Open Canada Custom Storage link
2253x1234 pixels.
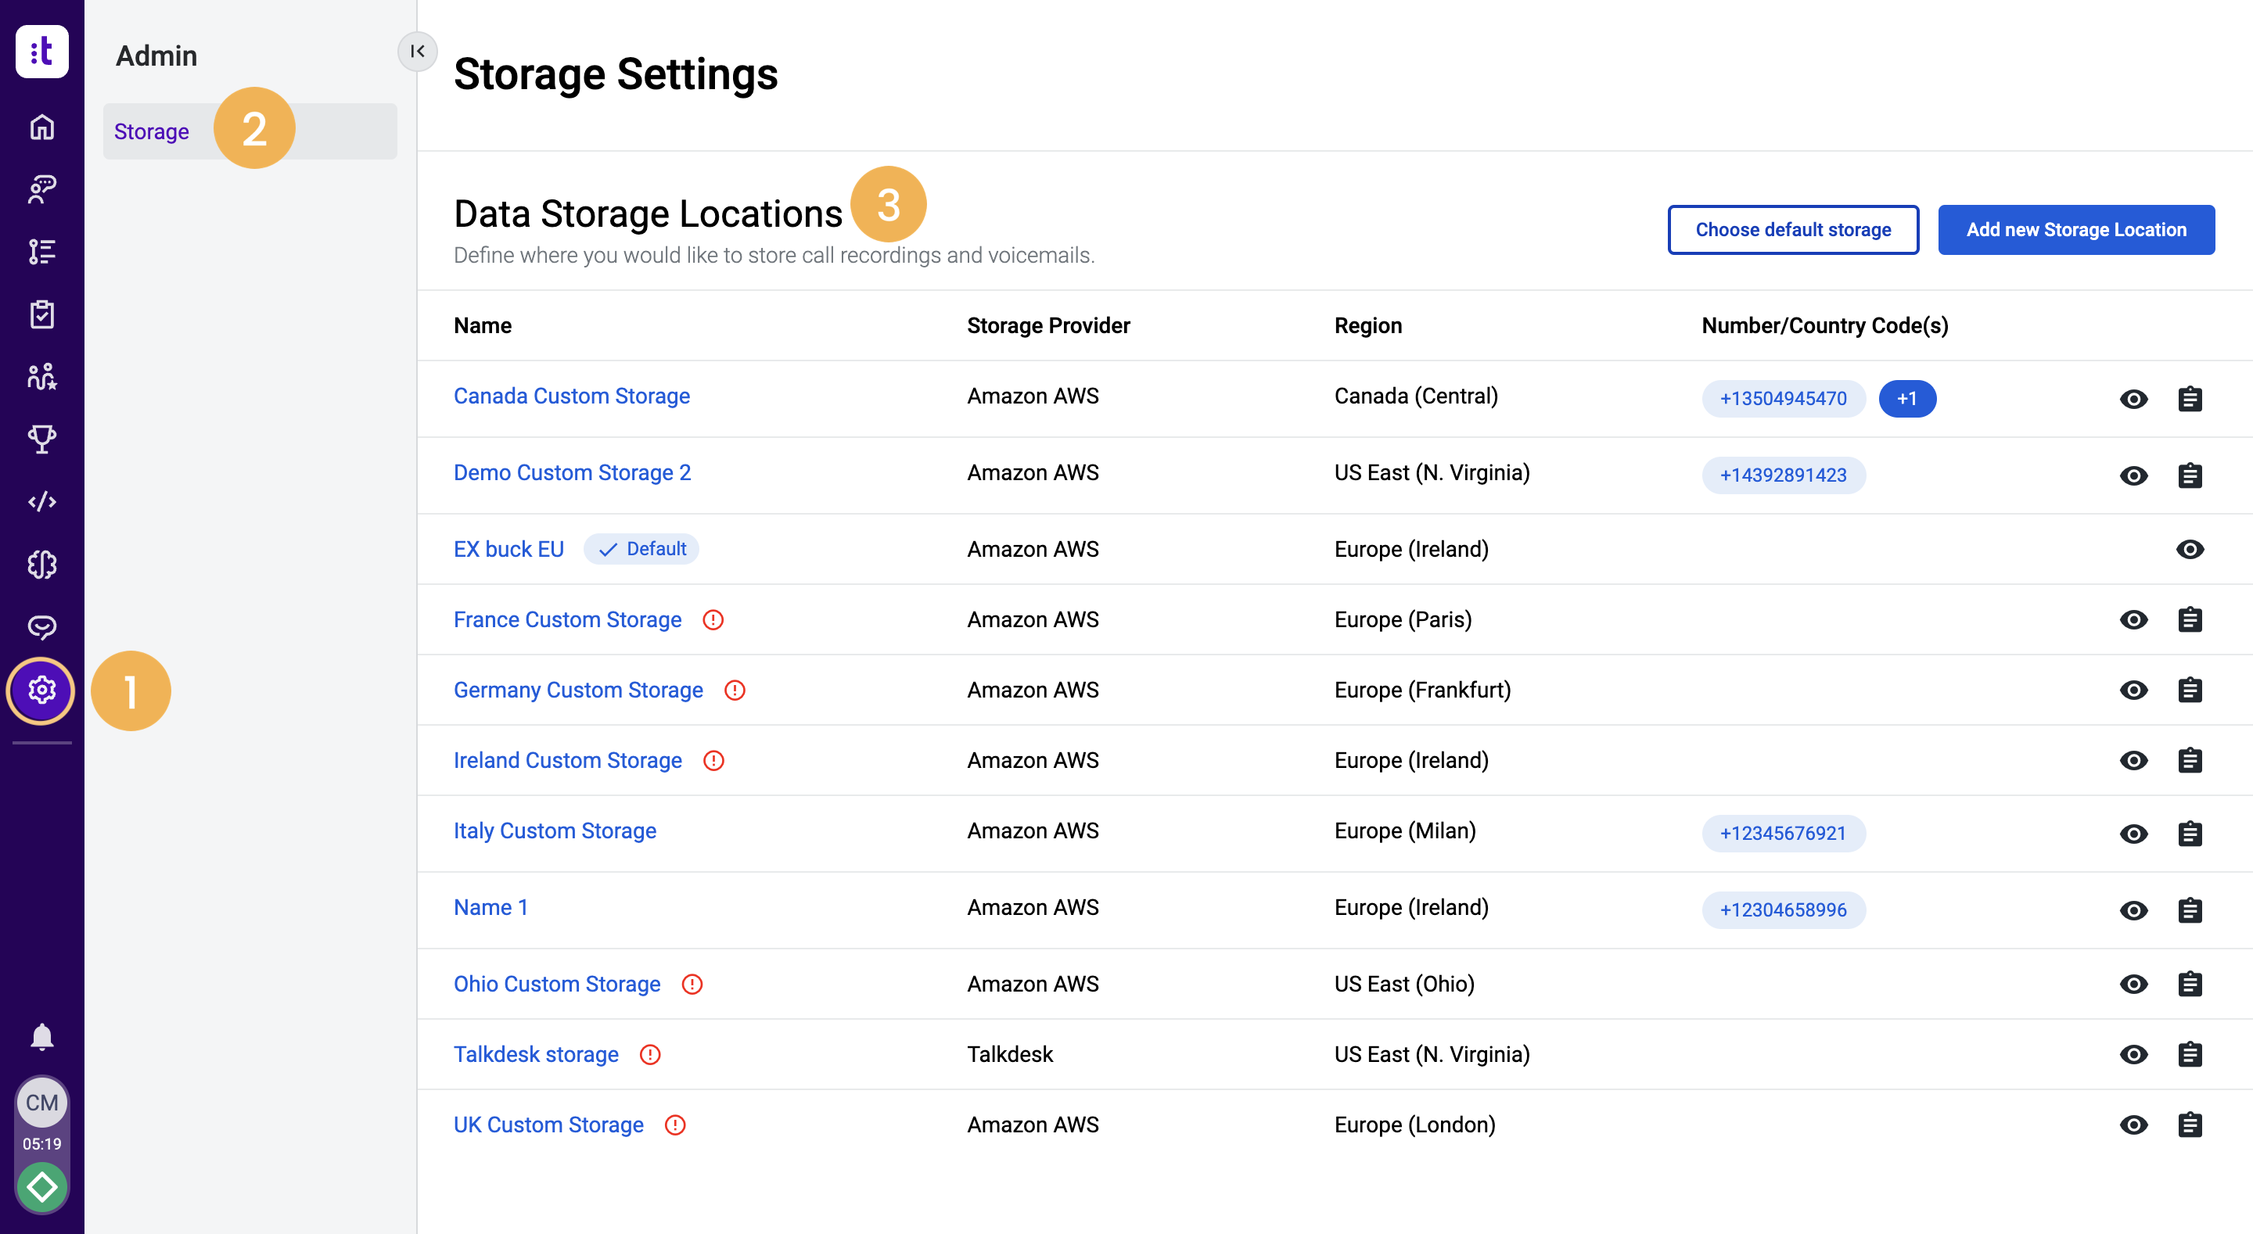tap(572, 396)
